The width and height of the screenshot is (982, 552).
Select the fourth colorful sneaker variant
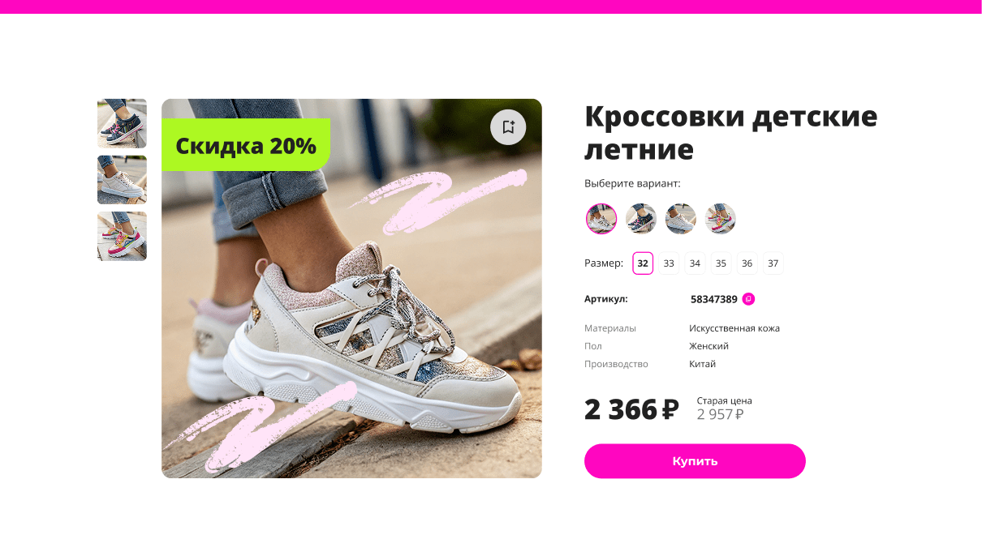[721, 219]
